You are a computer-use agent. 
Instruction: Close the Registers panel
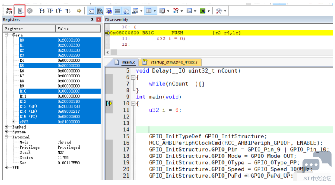click(x=98, y=19)
